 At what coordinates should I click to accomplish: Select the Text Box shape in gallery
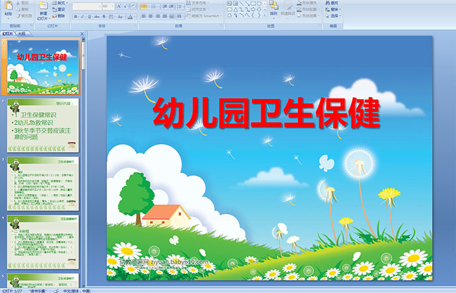pos(229,3)
